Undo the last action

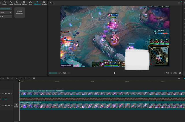coord(8,78)
